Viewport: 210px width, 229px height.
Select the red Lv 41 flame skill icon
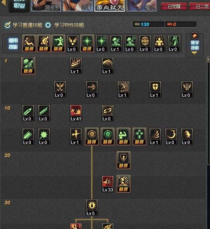point(76,113)
